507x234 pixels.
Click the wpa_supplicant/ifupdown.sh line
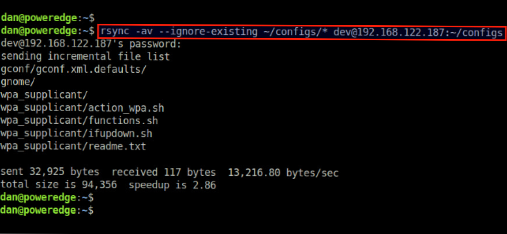76,133
